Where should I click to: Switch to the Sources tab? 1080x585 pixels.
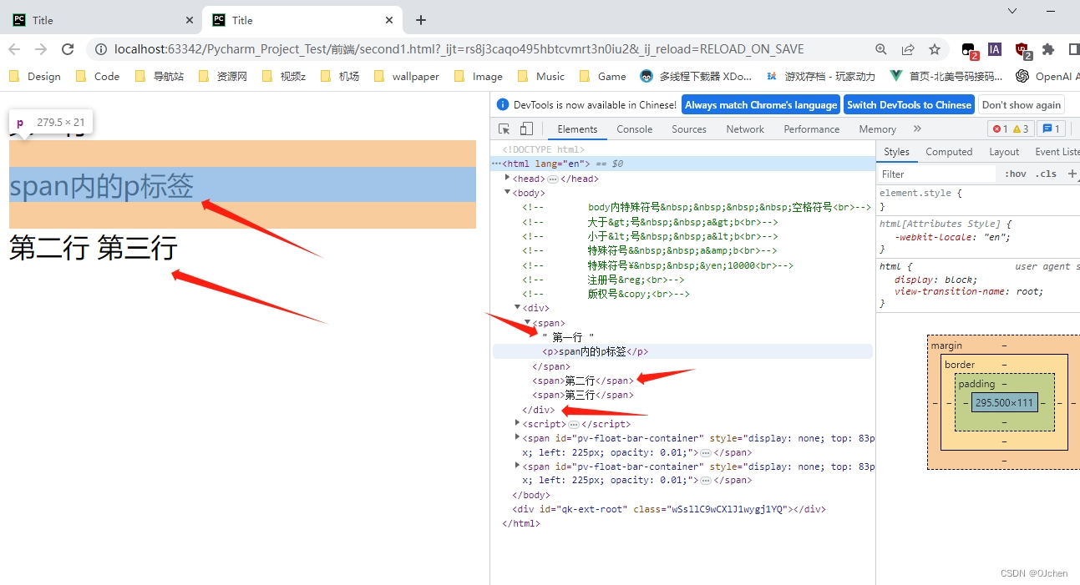coord(689,129)
